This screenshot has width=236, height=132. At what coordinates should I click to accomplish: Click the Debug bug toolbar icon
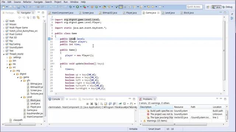click(70, 7)
